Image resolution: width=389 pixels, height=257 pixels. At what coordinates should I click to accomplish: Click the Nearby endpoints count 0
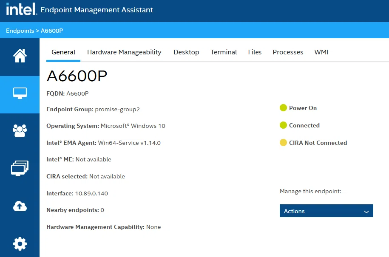(x=102, y=210)
